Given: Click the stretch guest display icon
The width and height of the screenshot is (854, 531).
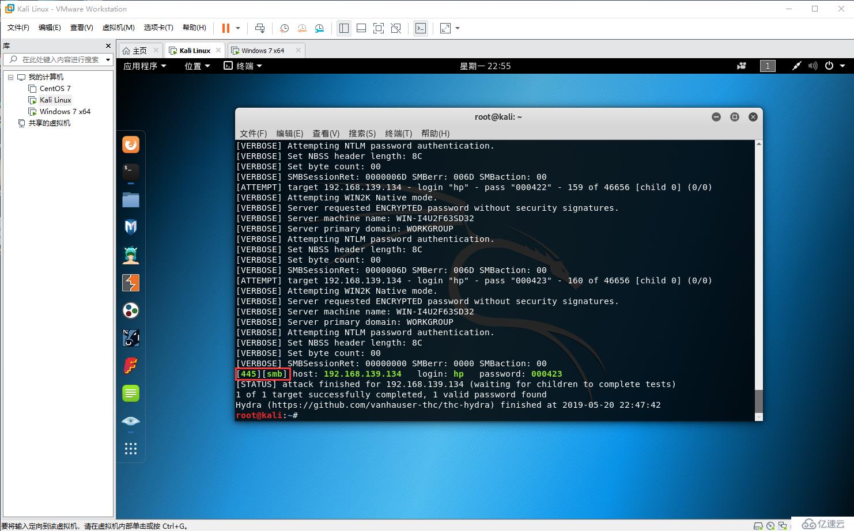Looking at the screenshot, I should [x=445, y=28].
